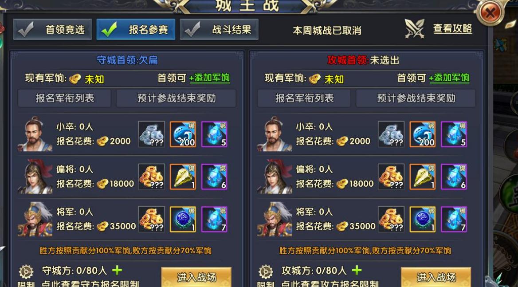Viewport: 518px width, 287px height.
Task: Click attacker side +添加军饷 link
Action: point(449,78)
